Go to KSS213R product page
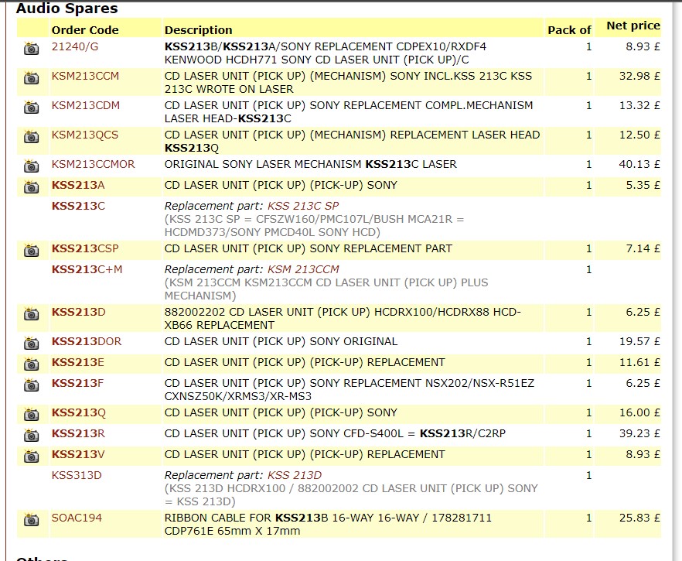 tap(78, 433)
